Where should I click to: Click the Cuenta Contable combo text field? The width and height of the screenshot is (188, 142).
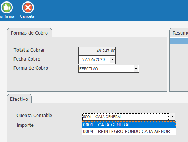[x=125, y=117]
